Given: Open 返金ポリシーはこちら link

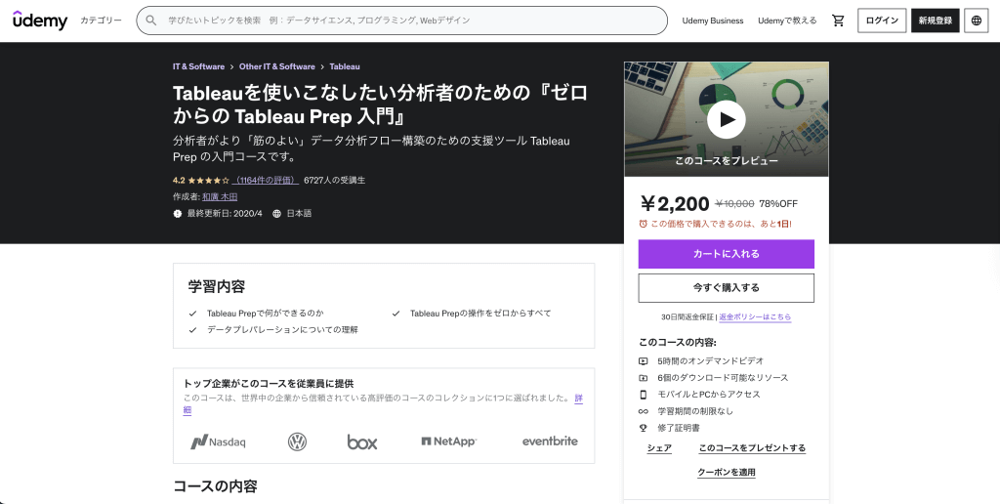Looking at the screenshot, I should point(755,317).
